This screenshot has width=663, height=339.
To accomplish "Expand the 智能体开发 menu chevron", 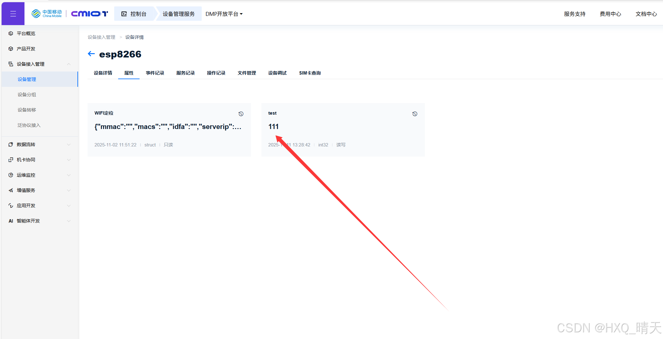I will pos(69,221).
